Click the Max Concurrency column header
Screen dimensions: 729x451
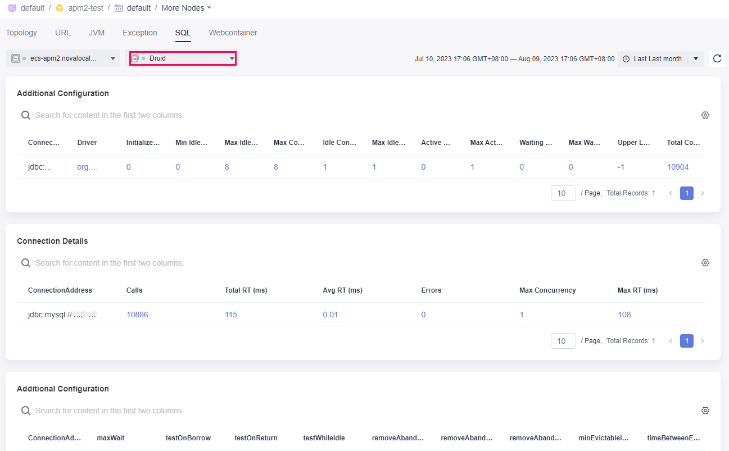pyautogui.click(x=547, y=290)
